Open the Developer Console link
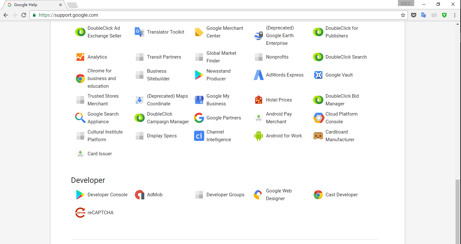This screenshot has width=461, height=244. [108, 195]
